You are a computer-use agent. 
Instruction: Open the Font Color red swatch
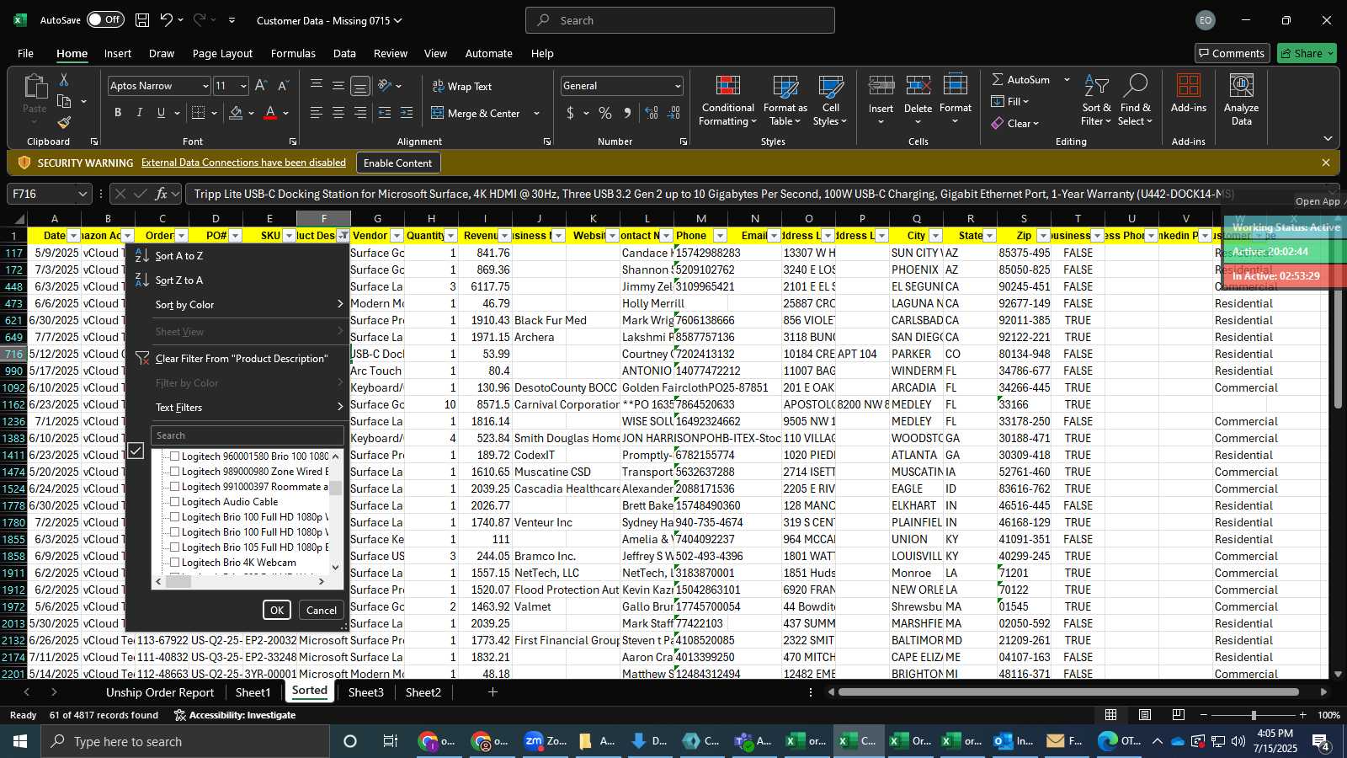(270, 113)
